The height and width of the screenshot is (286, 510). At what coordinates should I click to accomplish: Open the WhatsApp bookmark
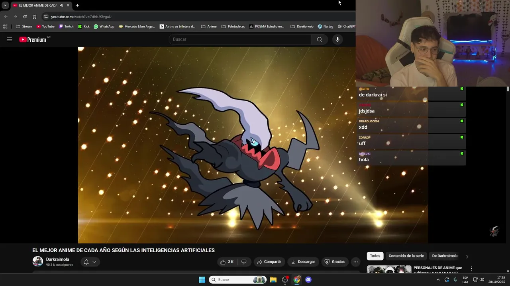(104, 27)
